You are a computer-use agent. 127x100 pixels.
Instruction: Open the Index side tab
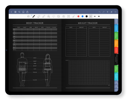pos(116,21)
